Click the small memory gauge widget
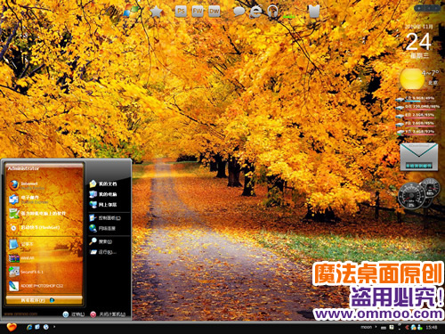Image resolution: width=445 pixels, height=334 pixels. coord(431,188)
